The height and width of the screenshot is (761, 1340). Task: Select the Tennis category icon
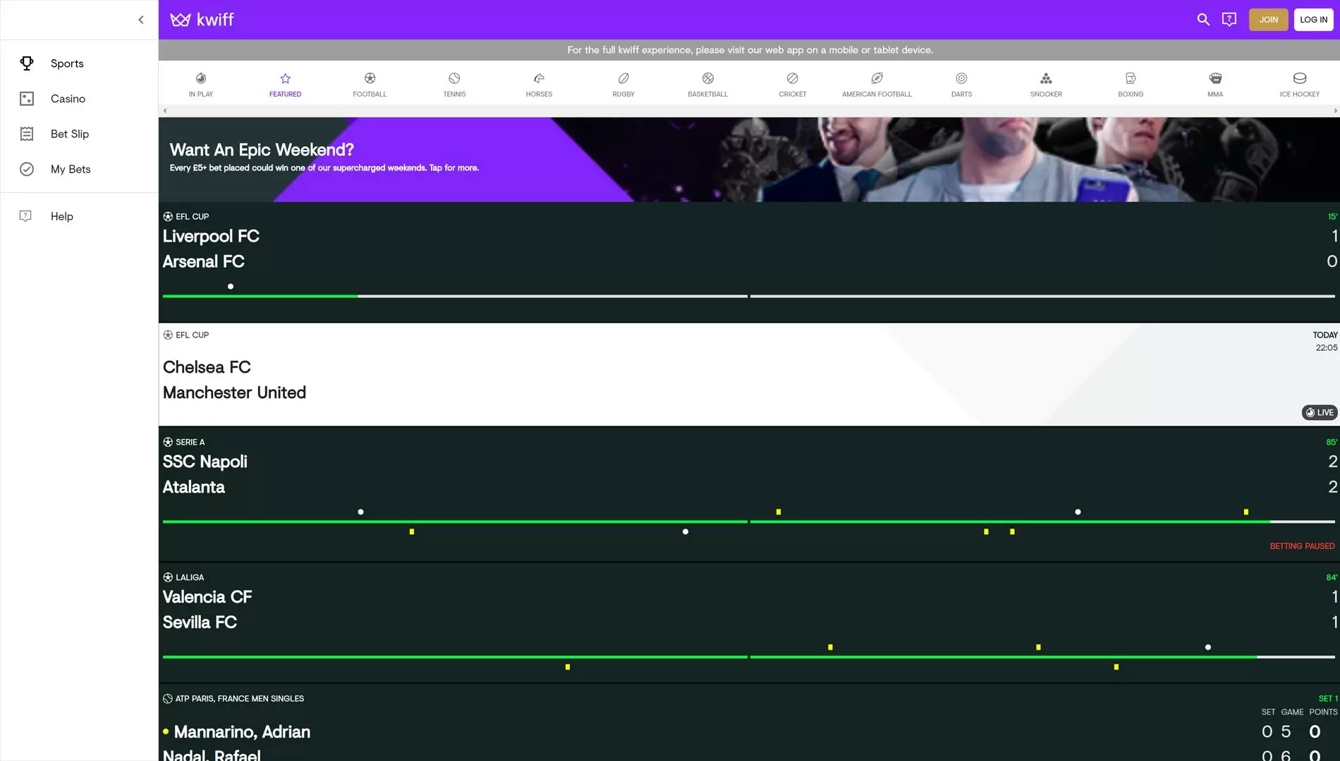(x=454, y=78)
